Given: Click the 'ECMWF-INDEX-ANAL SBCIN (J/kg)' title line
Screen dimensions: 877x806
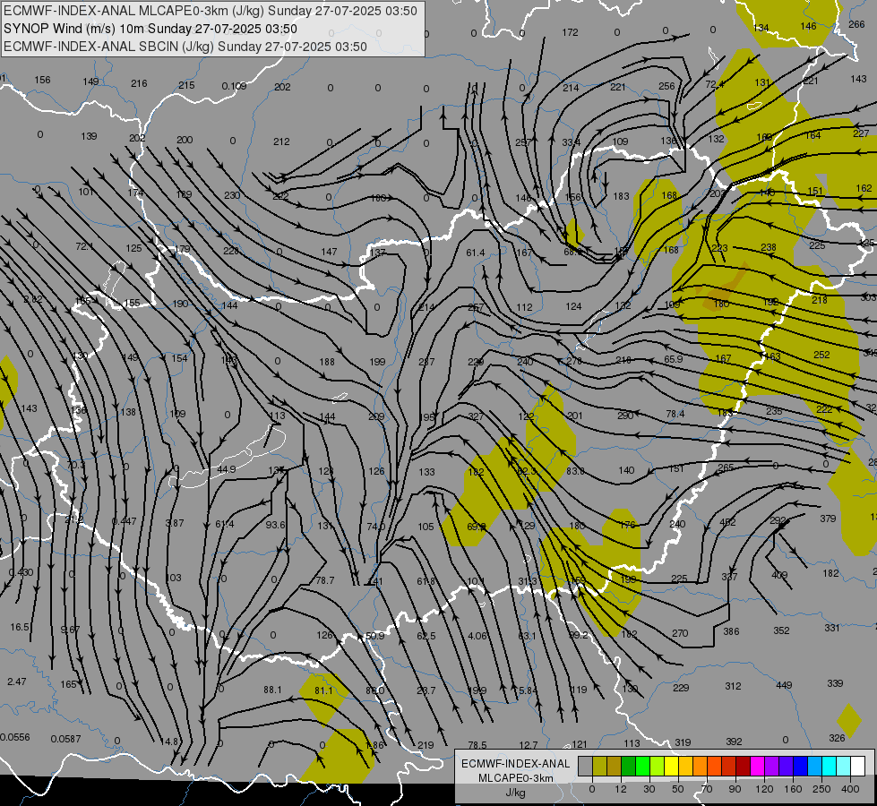Looking at the screenshot, I should pos(185,47).
